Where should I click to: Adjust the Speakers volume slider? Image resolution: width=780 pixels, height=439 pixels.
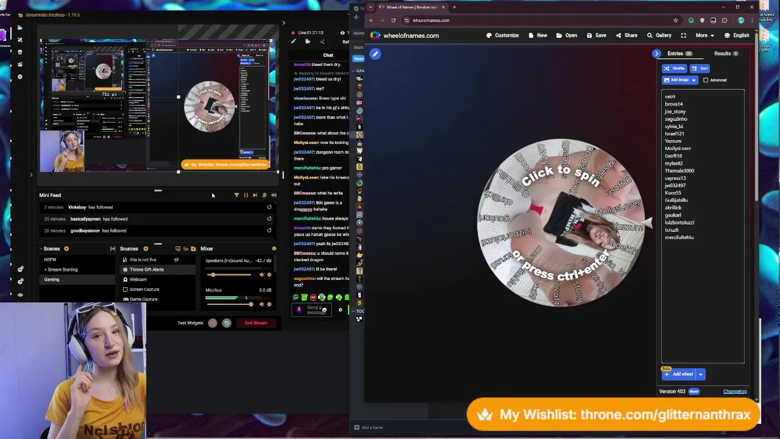coord(229,274)
